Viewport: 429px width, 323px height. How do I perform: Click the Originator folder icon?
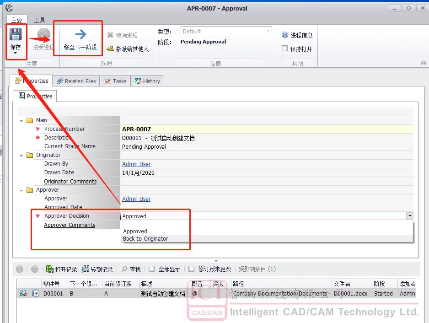pyautogui.click(x=30, y=155)
